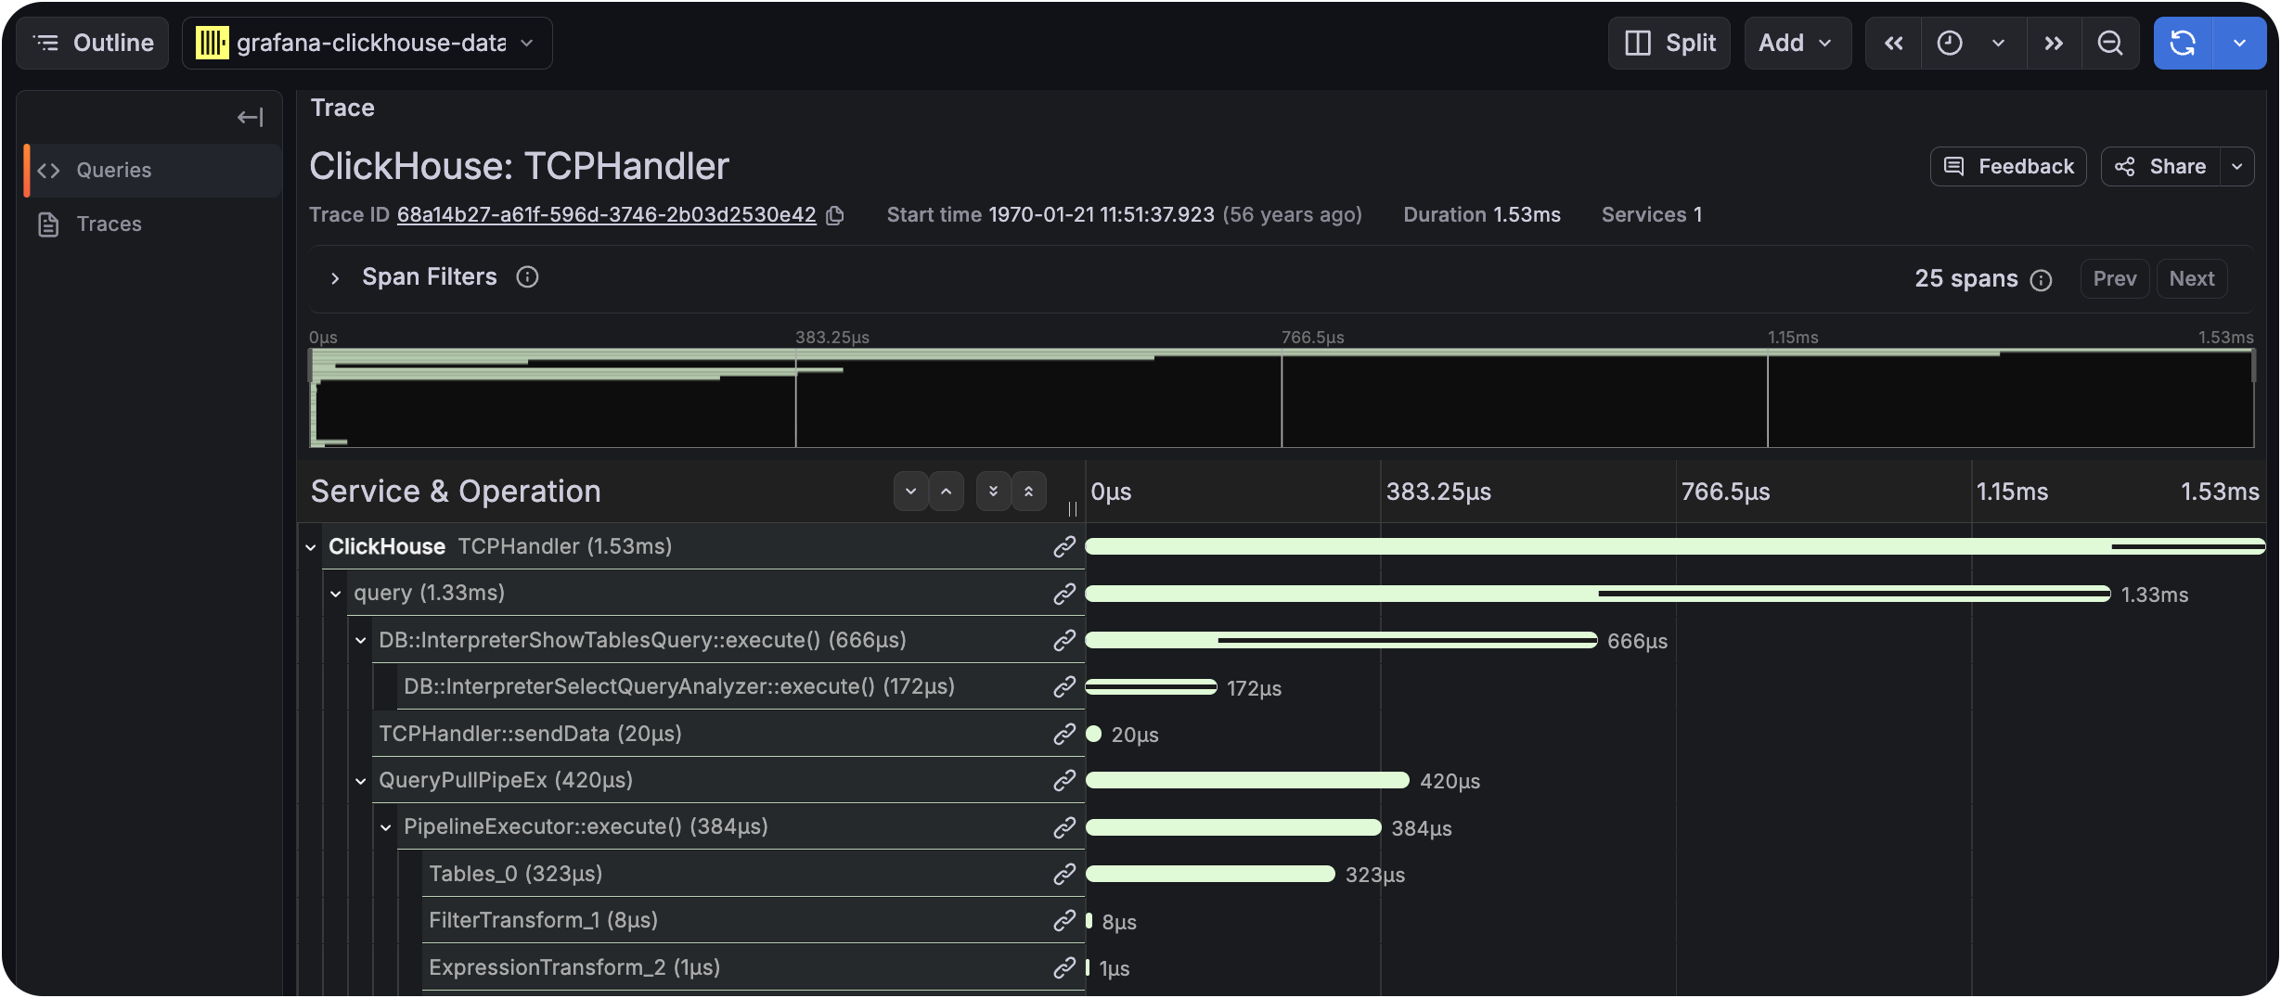Expand the Span Filters section
The height and width of the screenshot is (998, 2281).
[334, 278]
